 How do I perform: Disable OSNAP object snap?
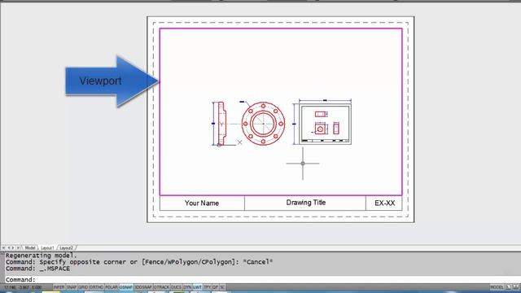click(126, 287)
